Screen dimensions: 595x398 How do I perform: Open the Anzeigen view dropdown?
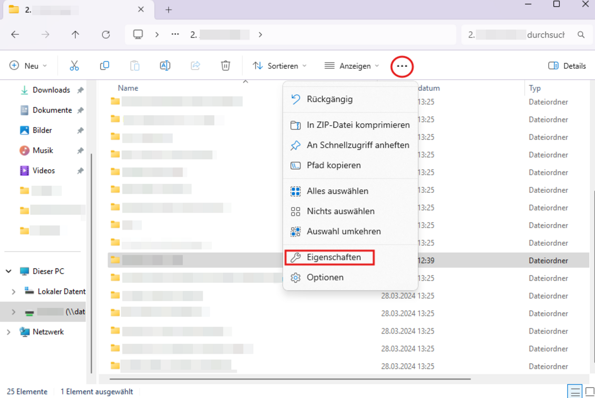click(352, 66)
